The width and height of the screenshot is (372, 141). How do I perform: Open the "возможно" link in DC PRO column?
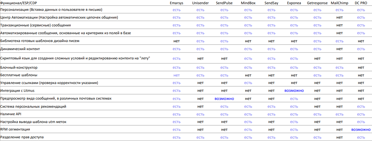coord(361,130)
